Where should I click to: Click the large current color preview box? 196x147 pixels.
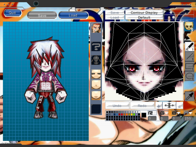pos(144,115)
